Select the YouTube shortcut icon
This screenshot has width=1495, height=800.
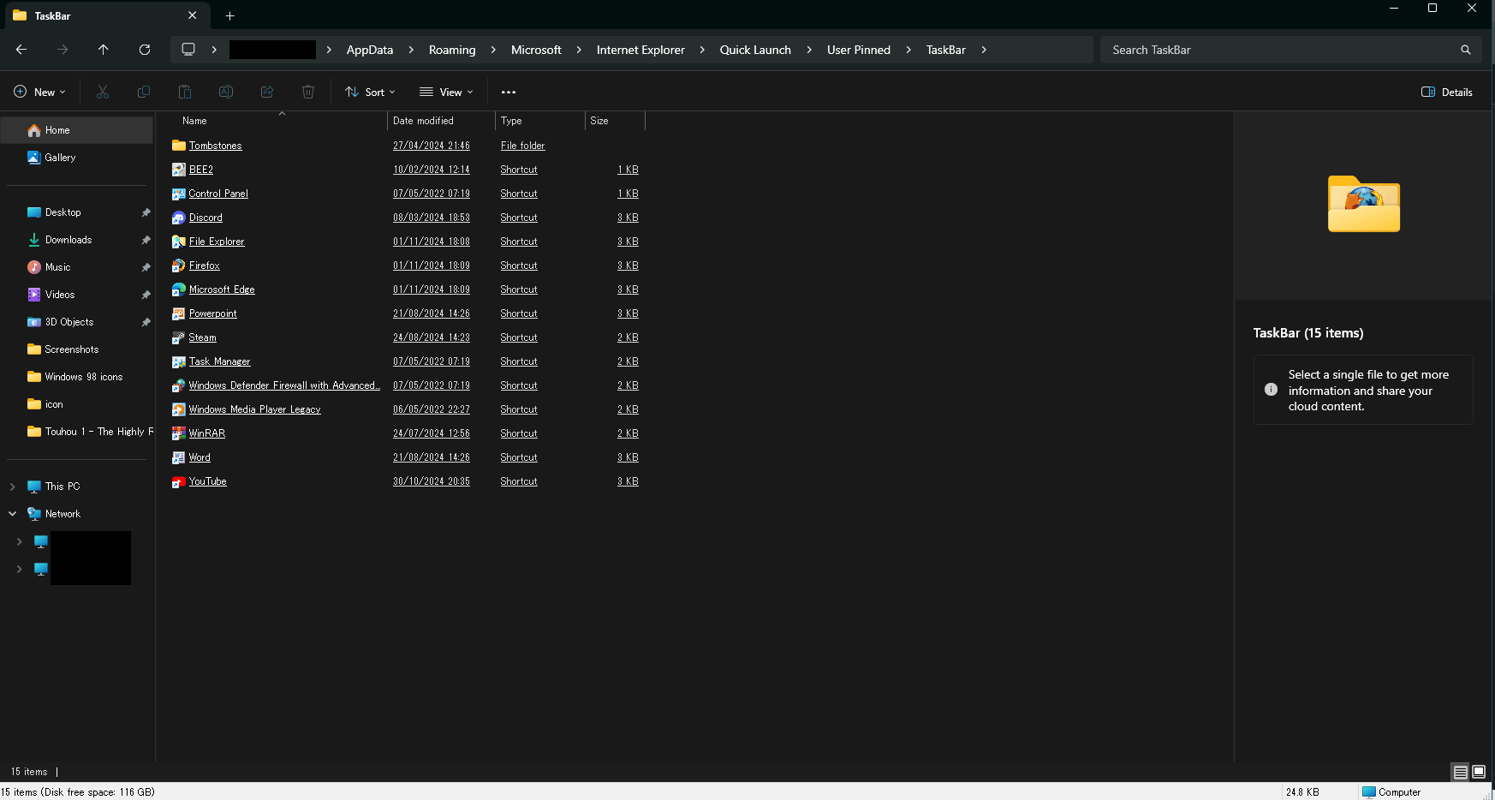coord(179,481)
